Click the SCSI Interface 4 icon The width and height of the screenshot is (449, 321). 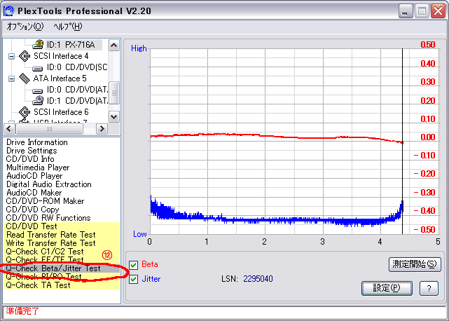[25, 56]
